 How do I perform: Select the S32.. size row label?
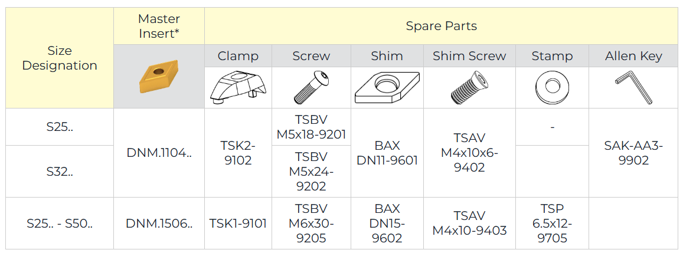(x=60, y=171)
